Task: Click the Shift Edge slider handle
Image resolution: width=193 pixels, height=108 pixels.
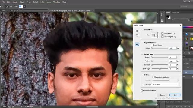Action: click(160, 69)
